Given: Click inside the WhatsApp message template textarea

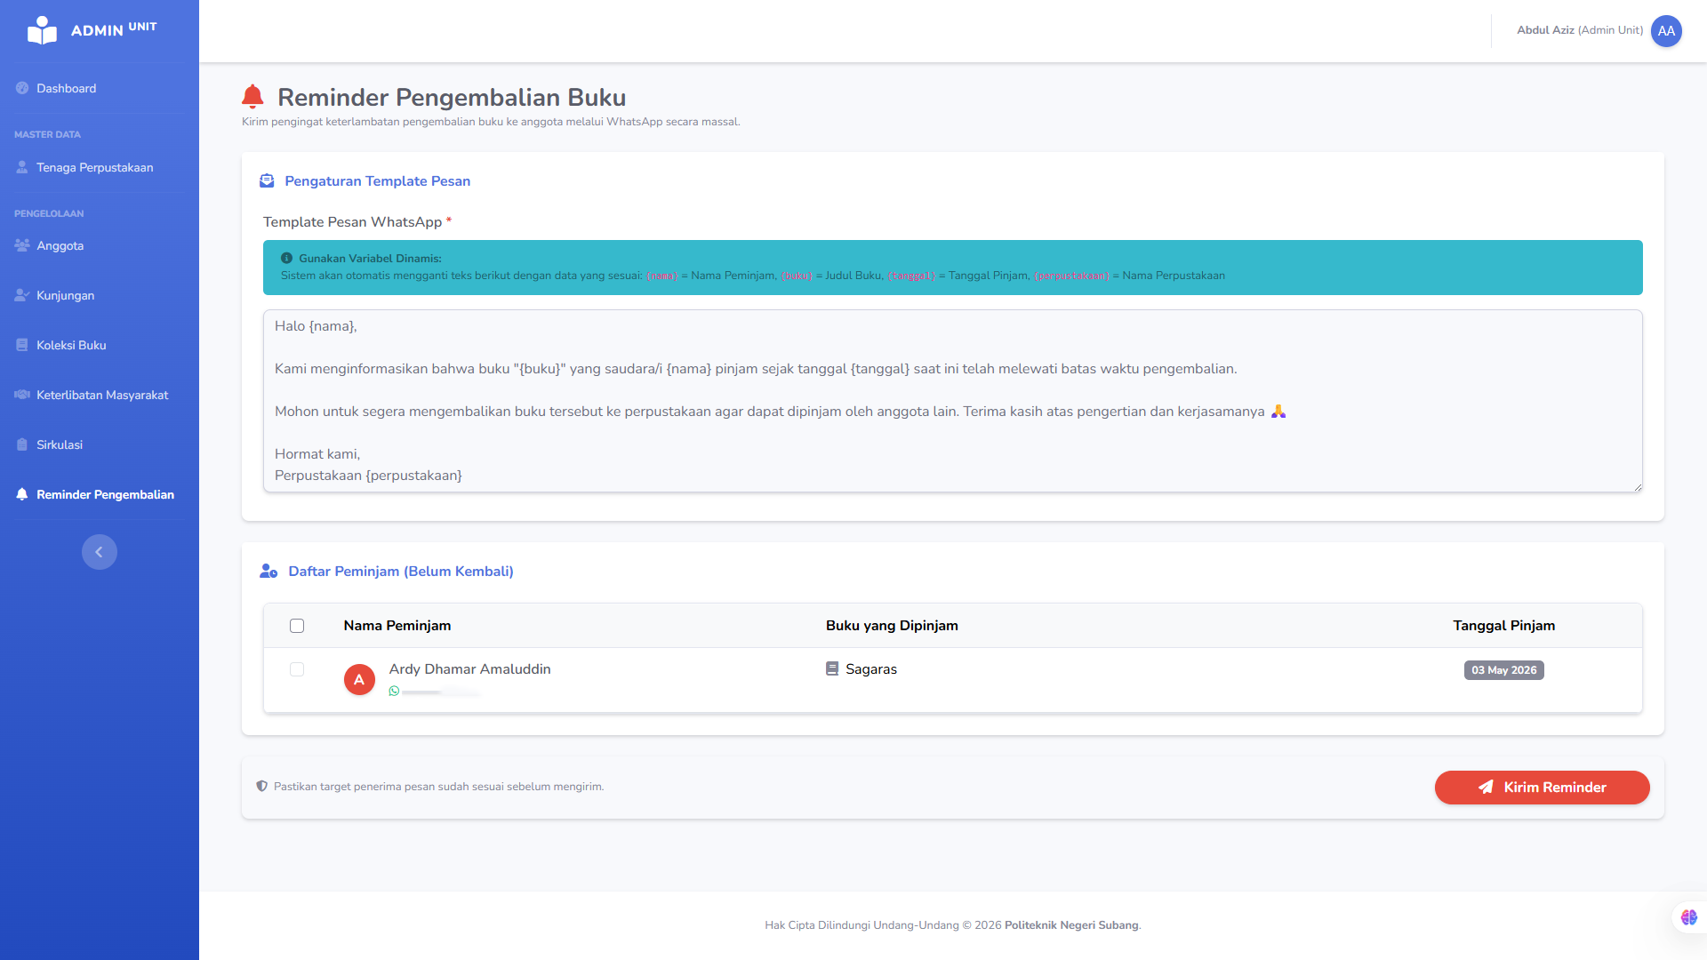Looking at the screenshot, I should click(952, 401).
